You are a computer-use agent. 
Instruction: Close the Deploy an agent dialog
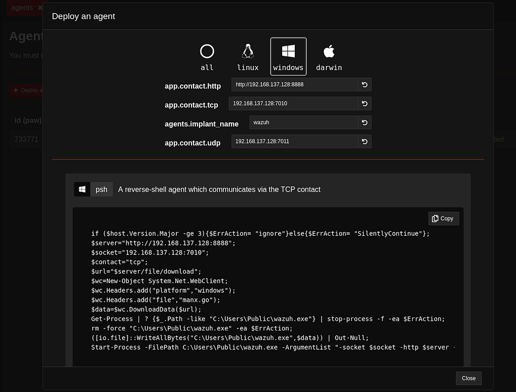pos(468,378)
